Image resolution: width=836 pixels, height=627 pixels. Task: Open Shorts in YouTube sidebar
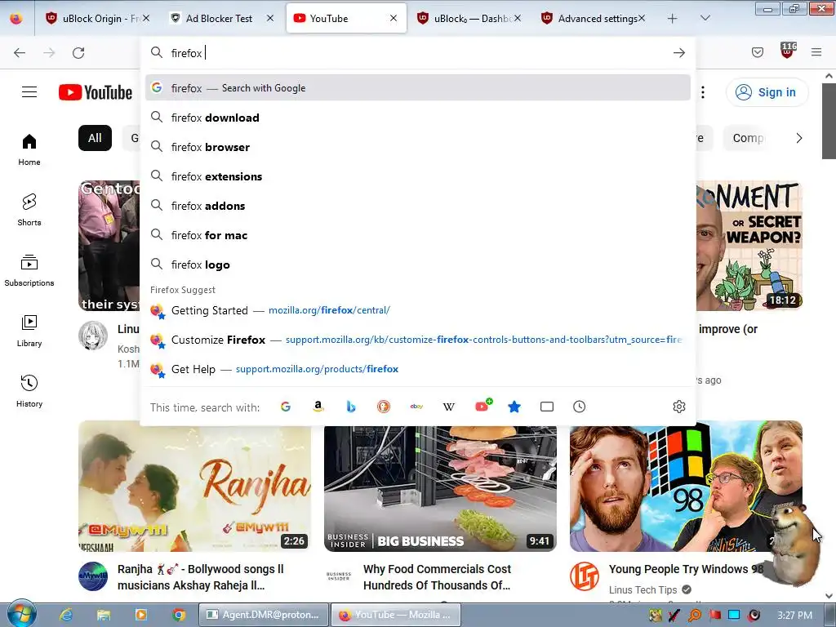(29, 210)
